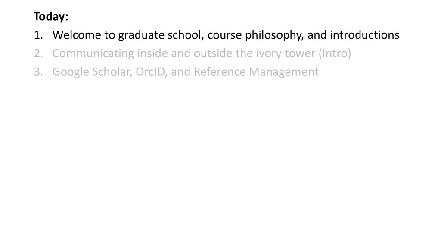Select the grayed list number "2."
Image resolution: width=441 pixels, height=248 pixels.
coord(38,53)
